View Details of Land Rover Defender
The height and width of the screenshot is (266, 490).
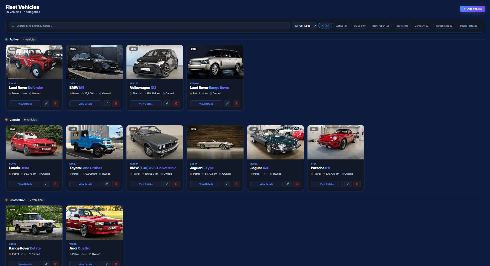pyautogui.click(x=25, y=104)
